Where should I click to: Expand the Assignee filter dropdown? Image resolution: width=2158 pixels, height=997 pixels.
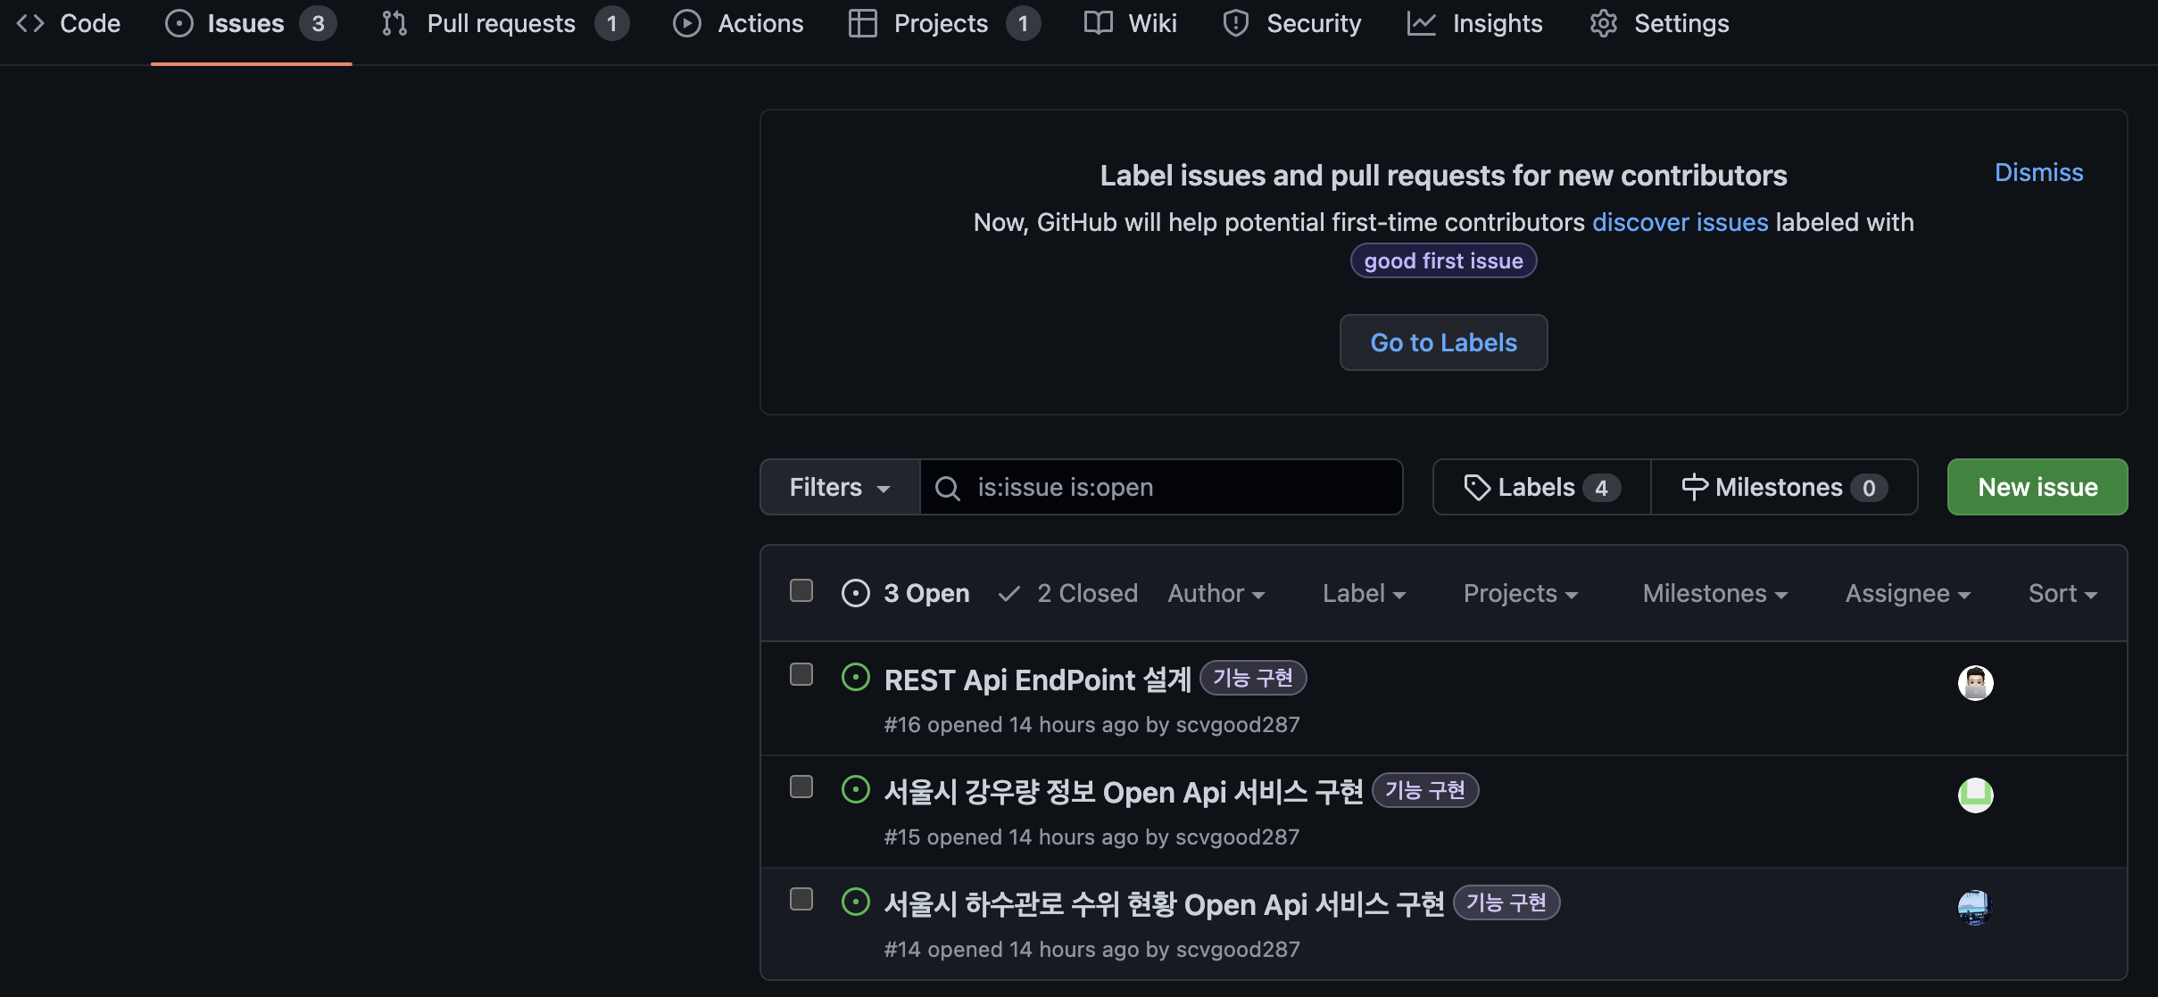click(1908, 593)
